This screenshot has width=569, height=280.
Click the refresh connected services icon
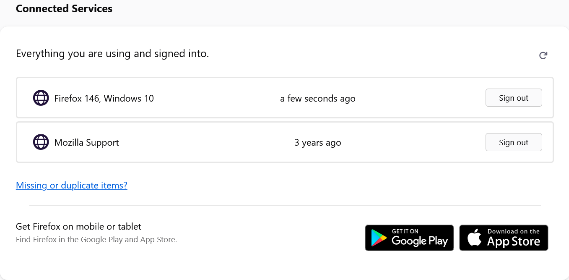point(543,55)
